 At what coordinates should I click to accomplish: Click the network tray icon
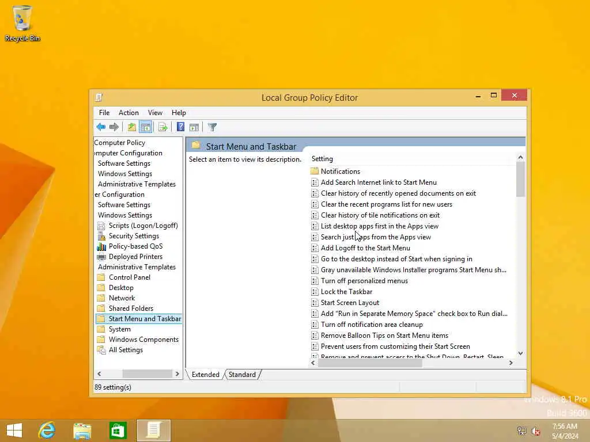(x=521, y=431)
